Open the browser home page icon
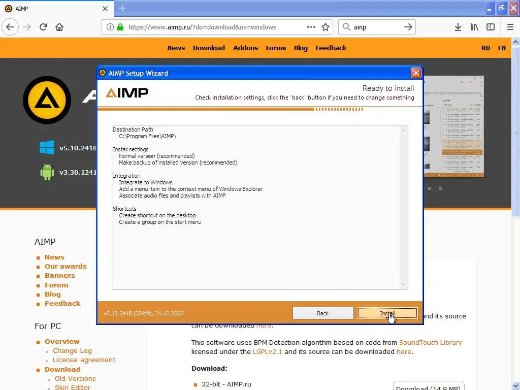 pyautogui.click(x=59, y=27)
